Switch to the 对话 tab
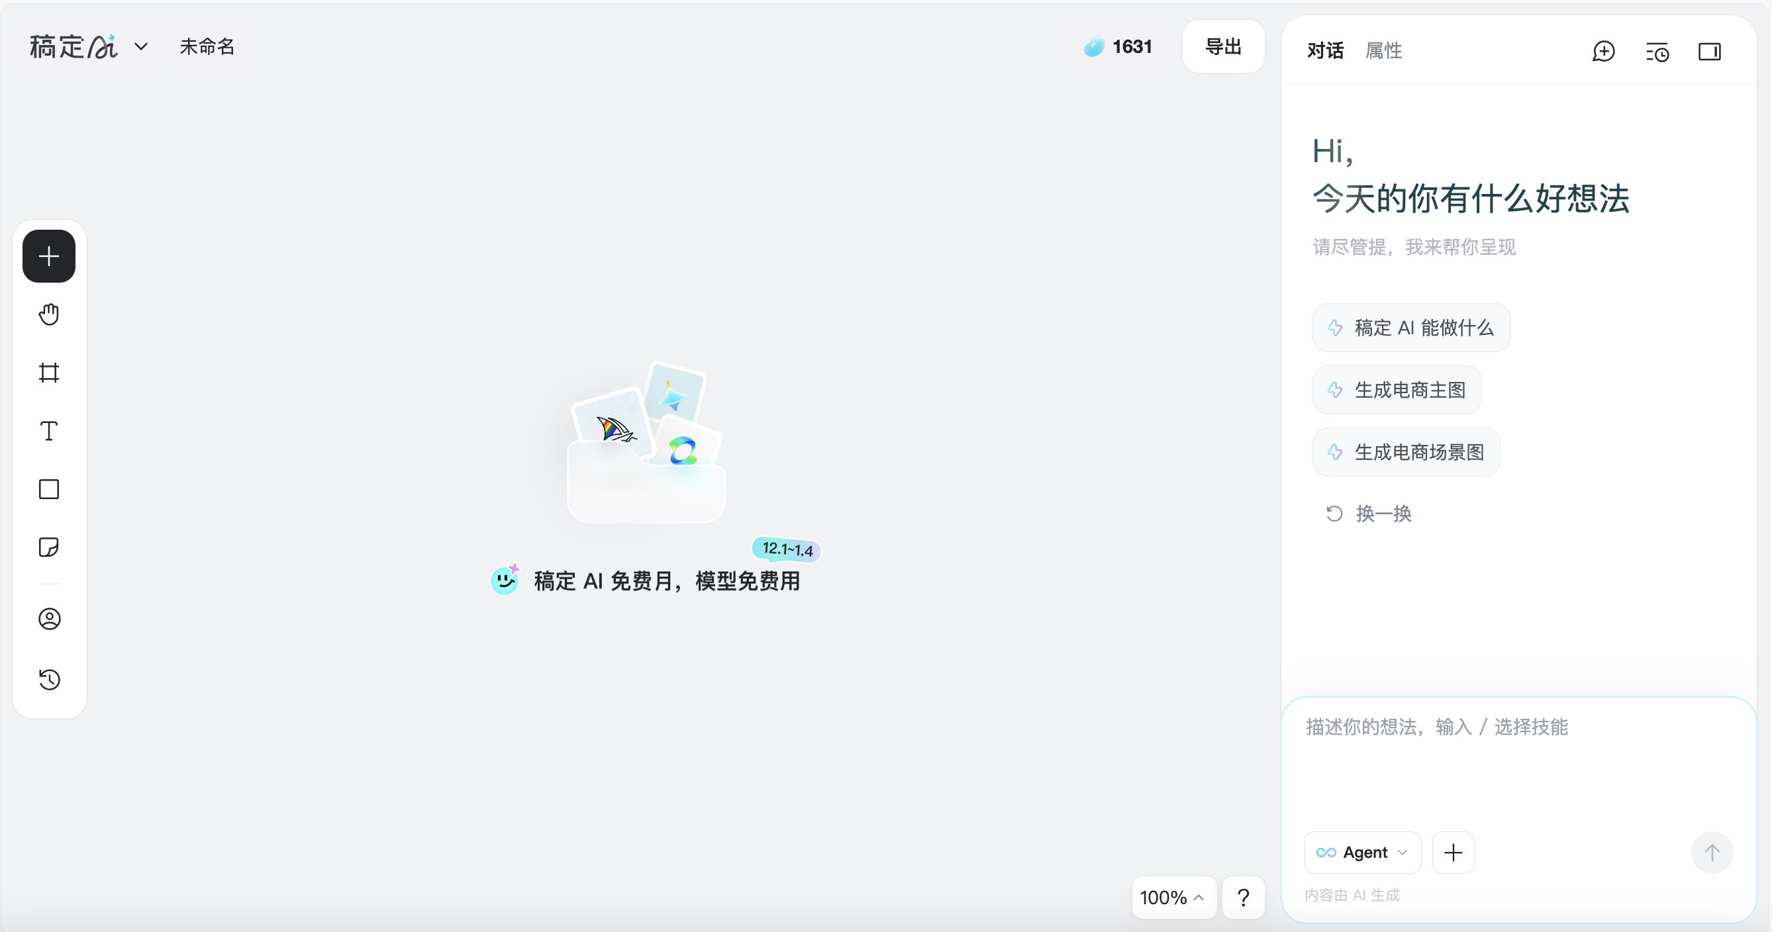Image resolution: width=1772 pixels, height=932 pixels. (1325, 51)
